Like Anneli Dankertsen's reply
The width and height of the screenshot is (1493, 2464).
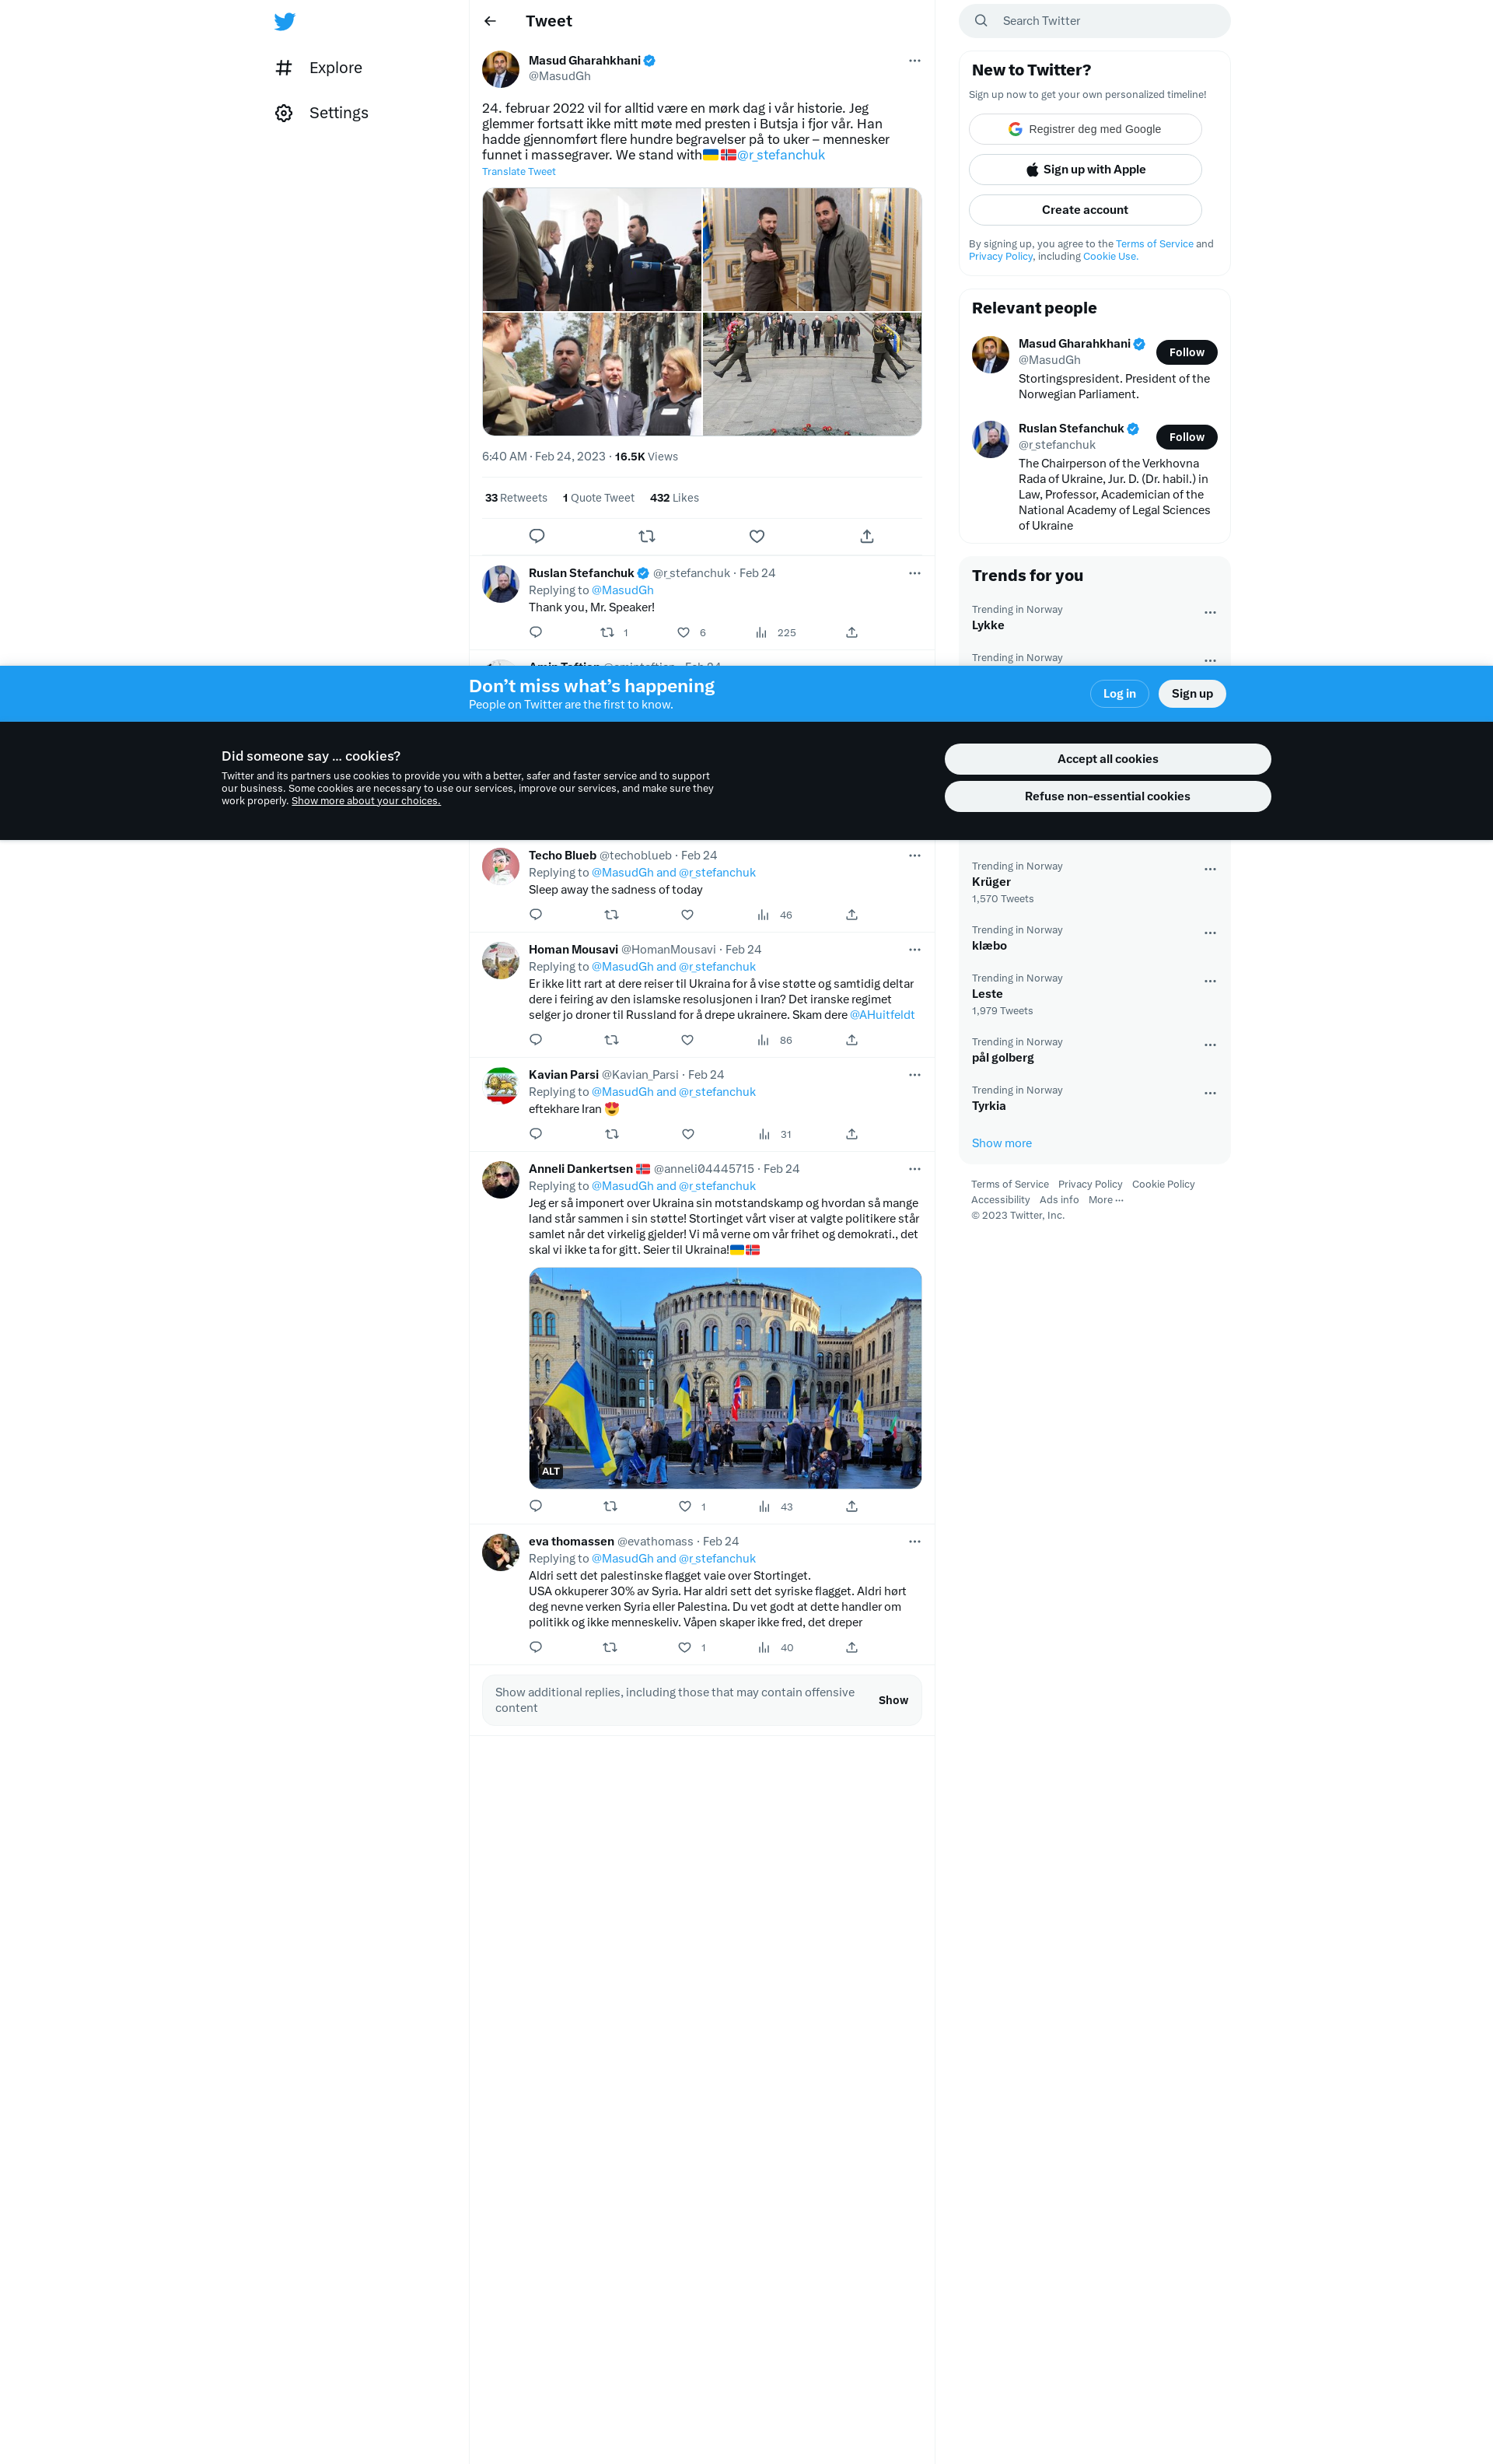click(685, 1506)
